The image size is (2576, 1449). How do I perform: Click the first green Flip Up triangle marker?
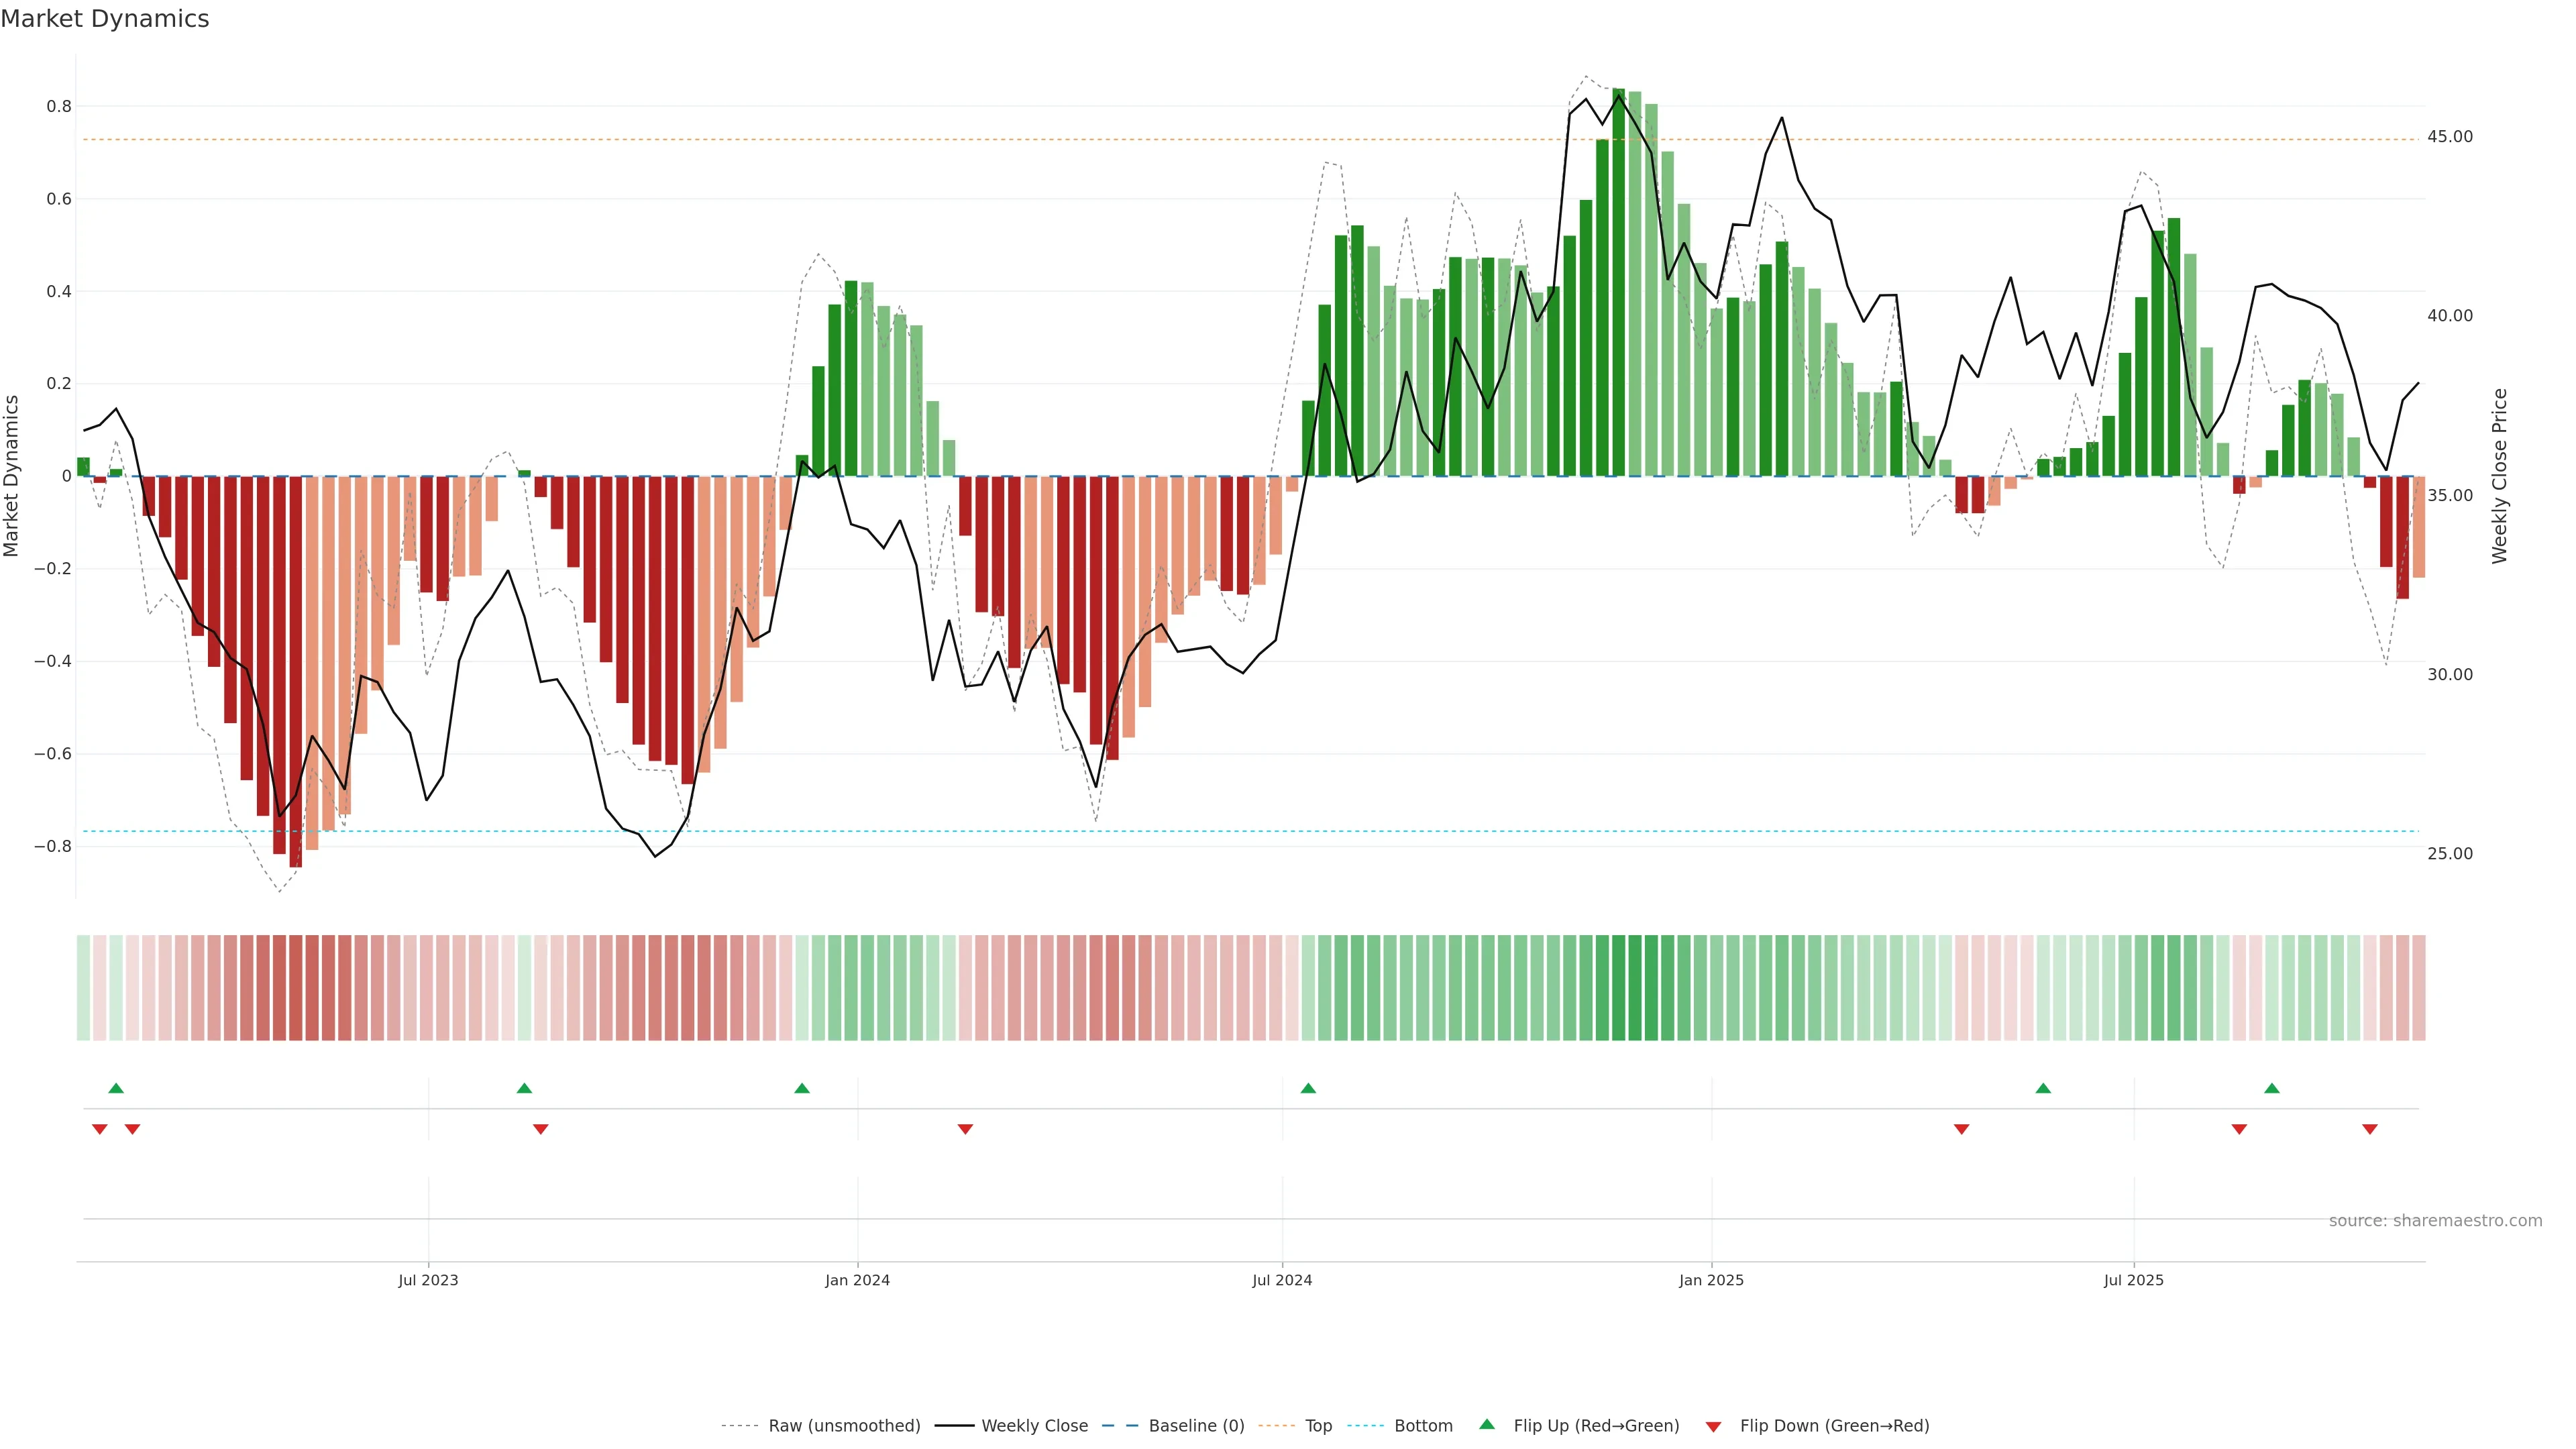pyautogui.click(x=116, y=1088)
